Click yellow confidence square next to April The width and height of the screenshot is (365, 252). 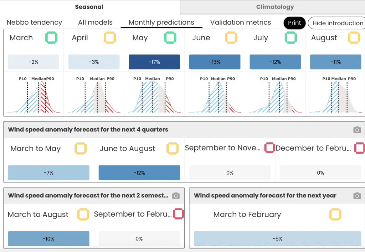click(110, 38)
